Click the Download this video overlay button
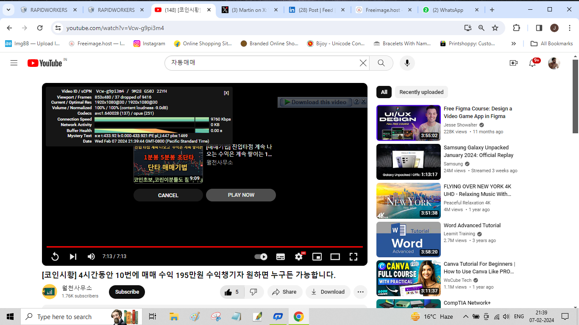The height and width of the screenshot is (325, 579). (x=315, y=102)
